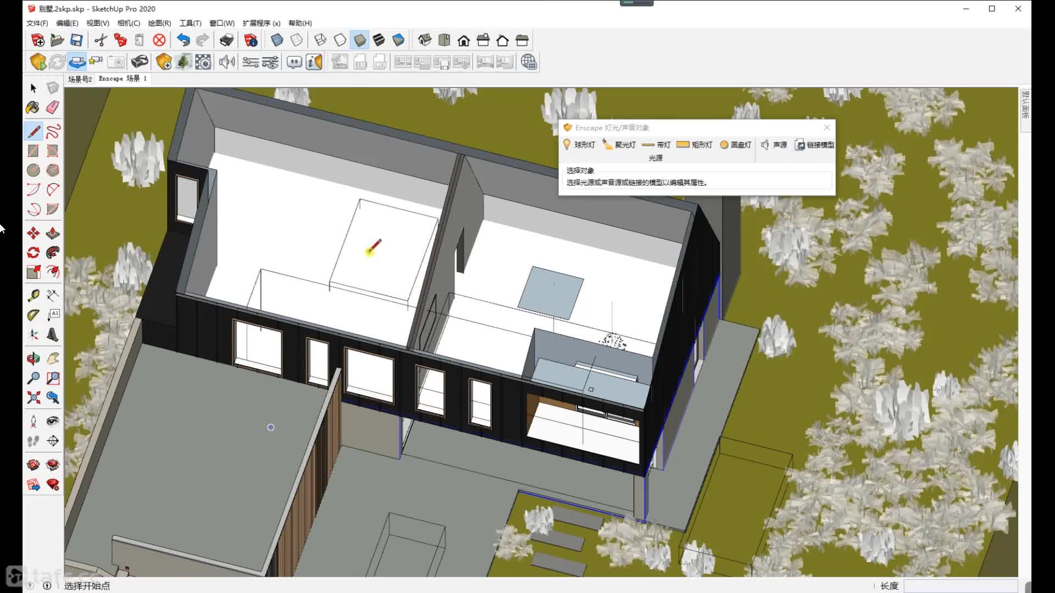Add a 球形灯 sphere light

point(579,144)
